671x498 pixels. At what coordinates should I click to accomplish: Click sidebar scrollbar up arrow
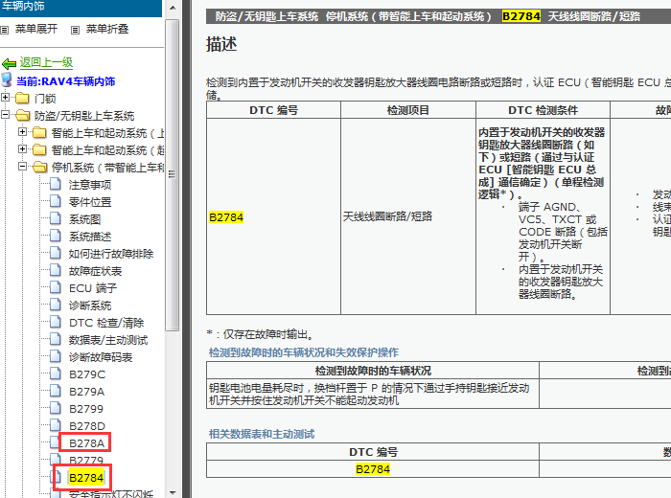coord(172,8)
